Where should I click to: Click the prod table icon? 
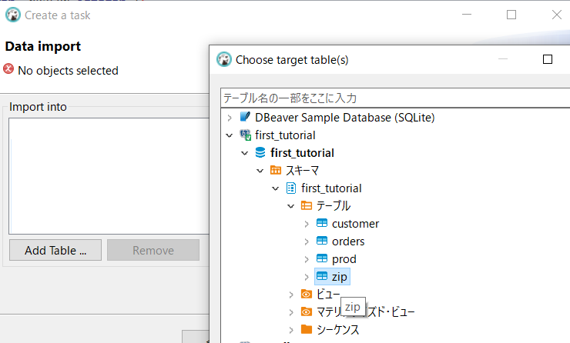[322, 258]
